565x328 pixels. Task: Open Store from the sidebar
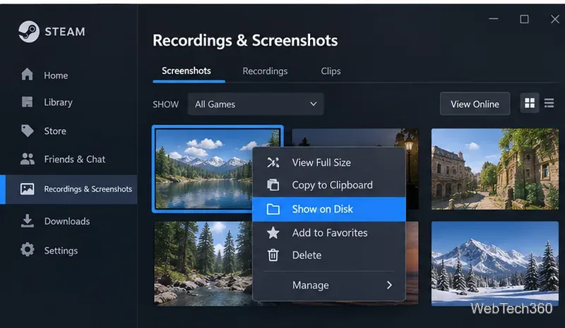[69, 130]
